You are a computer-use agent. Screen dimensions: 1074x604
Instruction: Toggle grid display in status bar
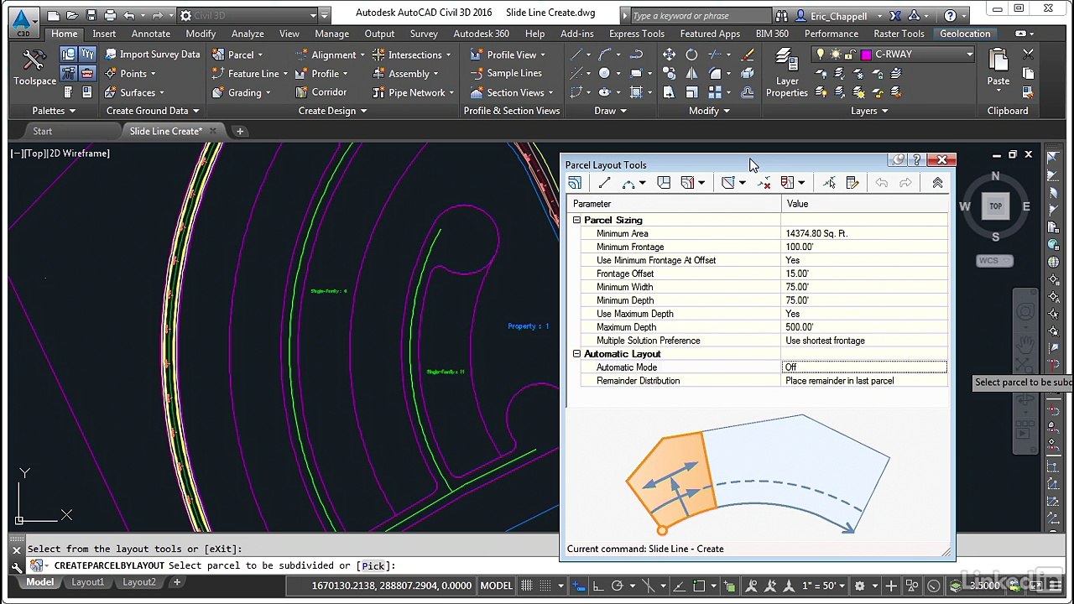pos(526,586)
